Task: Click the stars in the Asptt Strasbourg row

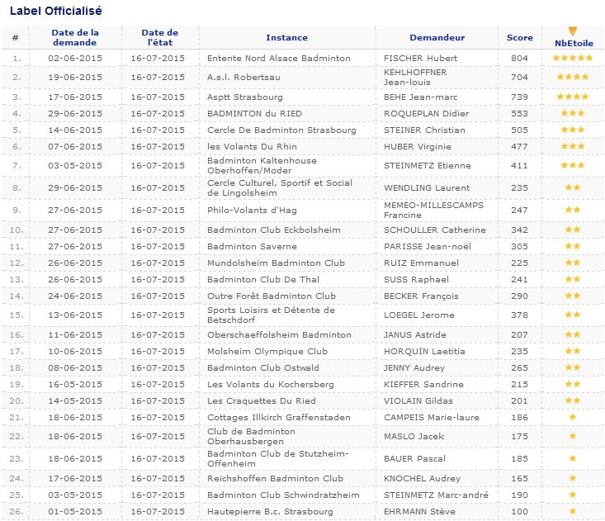Action: click(x=572, y=97)
